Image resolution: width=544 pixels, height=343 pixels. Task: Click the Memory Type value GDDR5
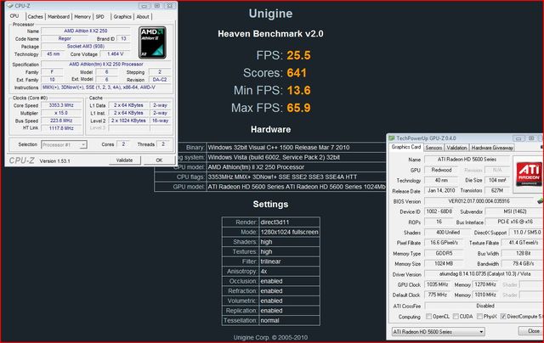(x=444, y=253)
